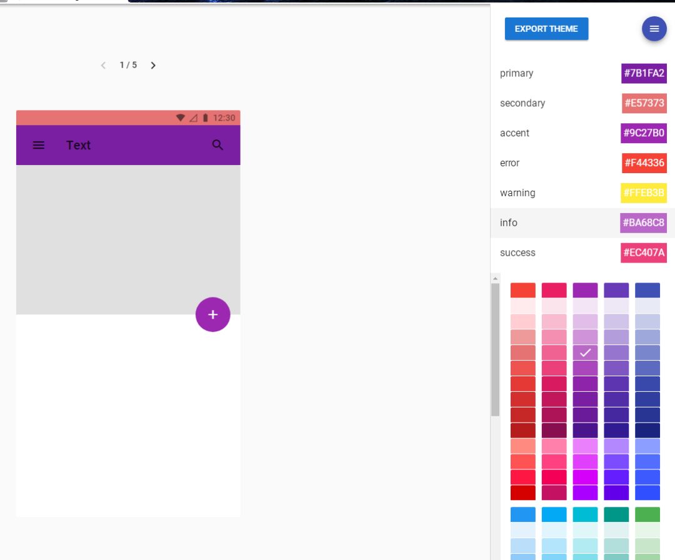Click the 'Text' title in preview app bar
675x560 pixels.
78,145
